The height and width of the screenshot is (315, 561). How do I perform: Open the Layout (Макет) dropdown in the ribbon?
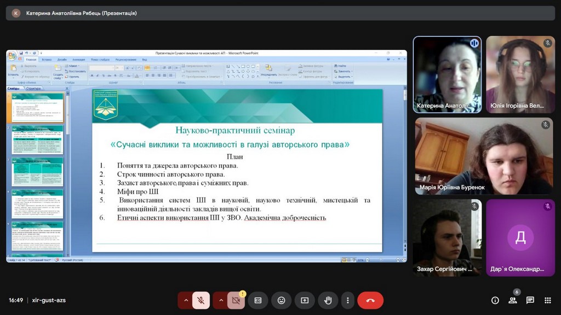[x=73, y=65]
